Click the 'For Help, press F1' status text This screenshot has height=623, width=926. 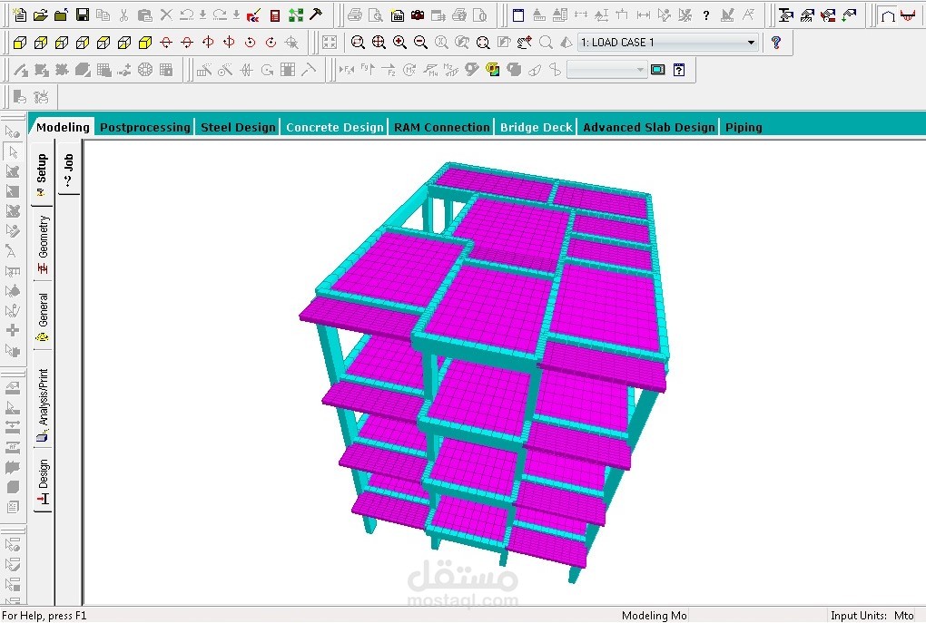coord(44,616)
